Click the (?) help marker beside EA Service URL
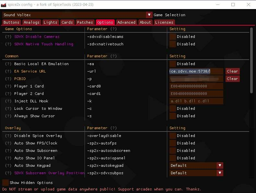Screen dimensions: 256x193 coord(8,71)
